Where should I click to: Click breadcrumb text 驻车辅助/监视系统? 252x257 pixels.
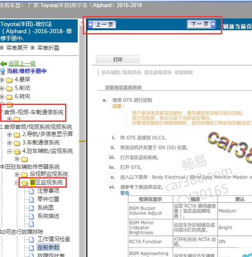121,73
